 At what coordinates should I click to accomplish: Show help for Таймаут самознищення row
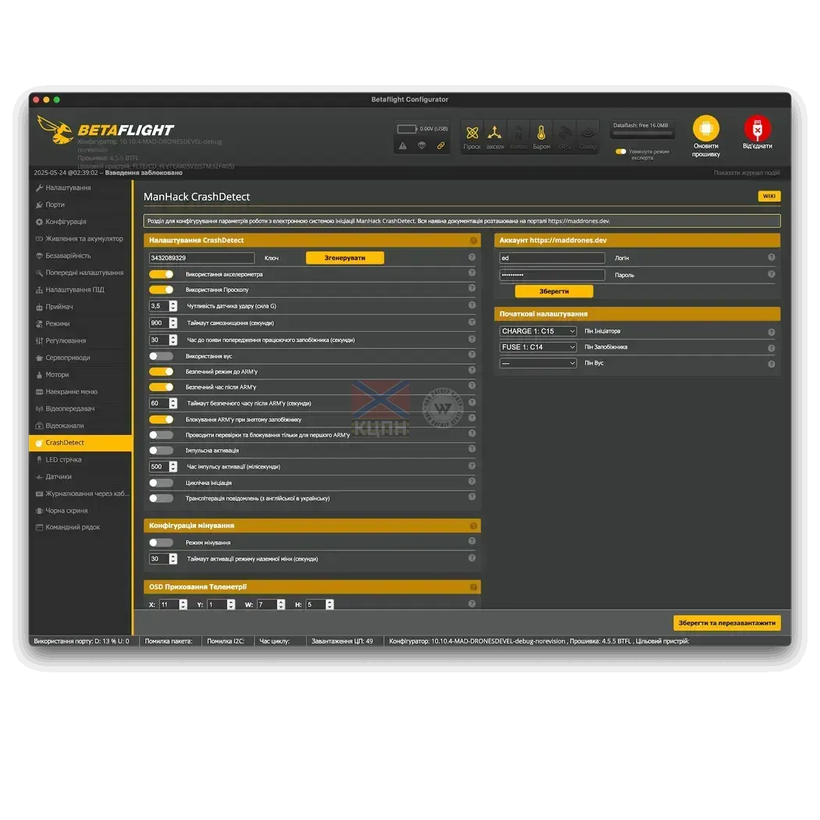(472, 322)
